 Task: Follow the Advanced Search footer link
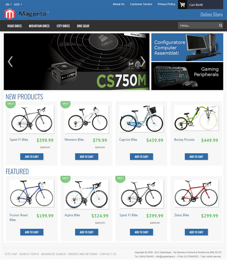coord(53,254)
